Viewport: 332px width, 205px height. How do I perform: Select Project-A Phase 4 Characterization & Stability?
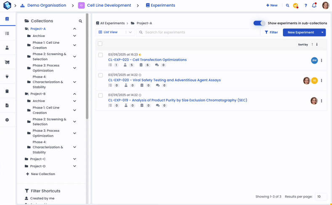tap(48, 82)
